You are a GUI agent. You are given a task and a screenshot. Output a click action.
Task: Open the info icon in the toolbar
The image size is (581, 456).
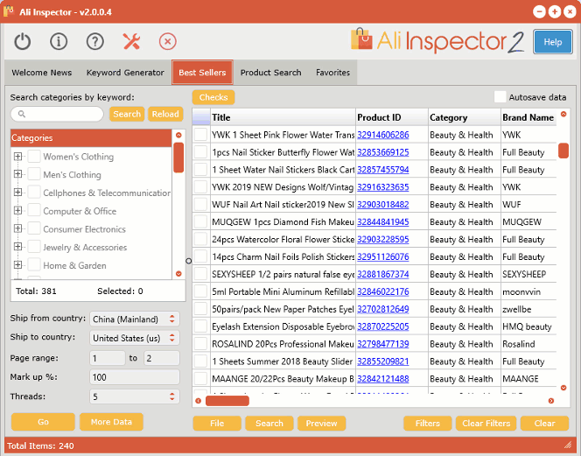pos(59,41)
